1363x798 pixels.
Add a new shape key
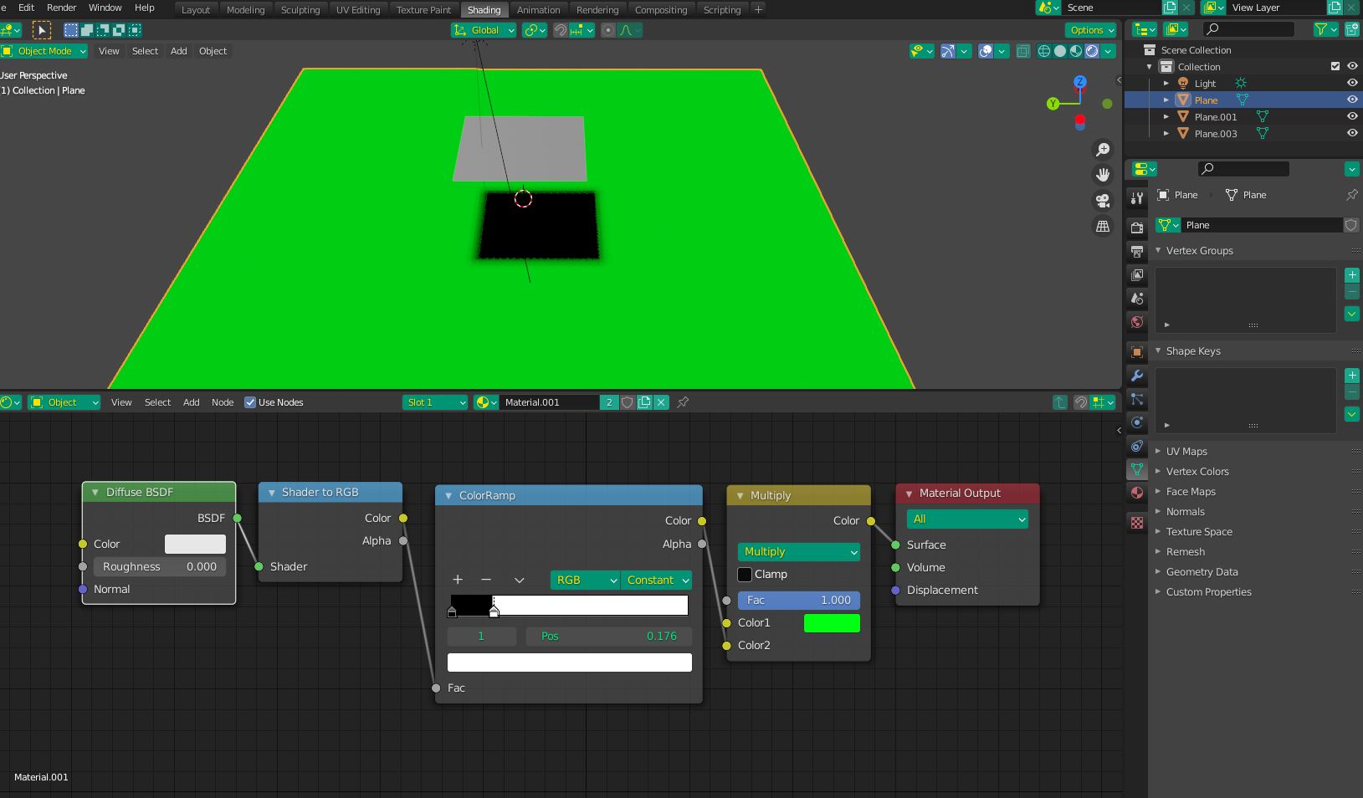[1352, 376]
